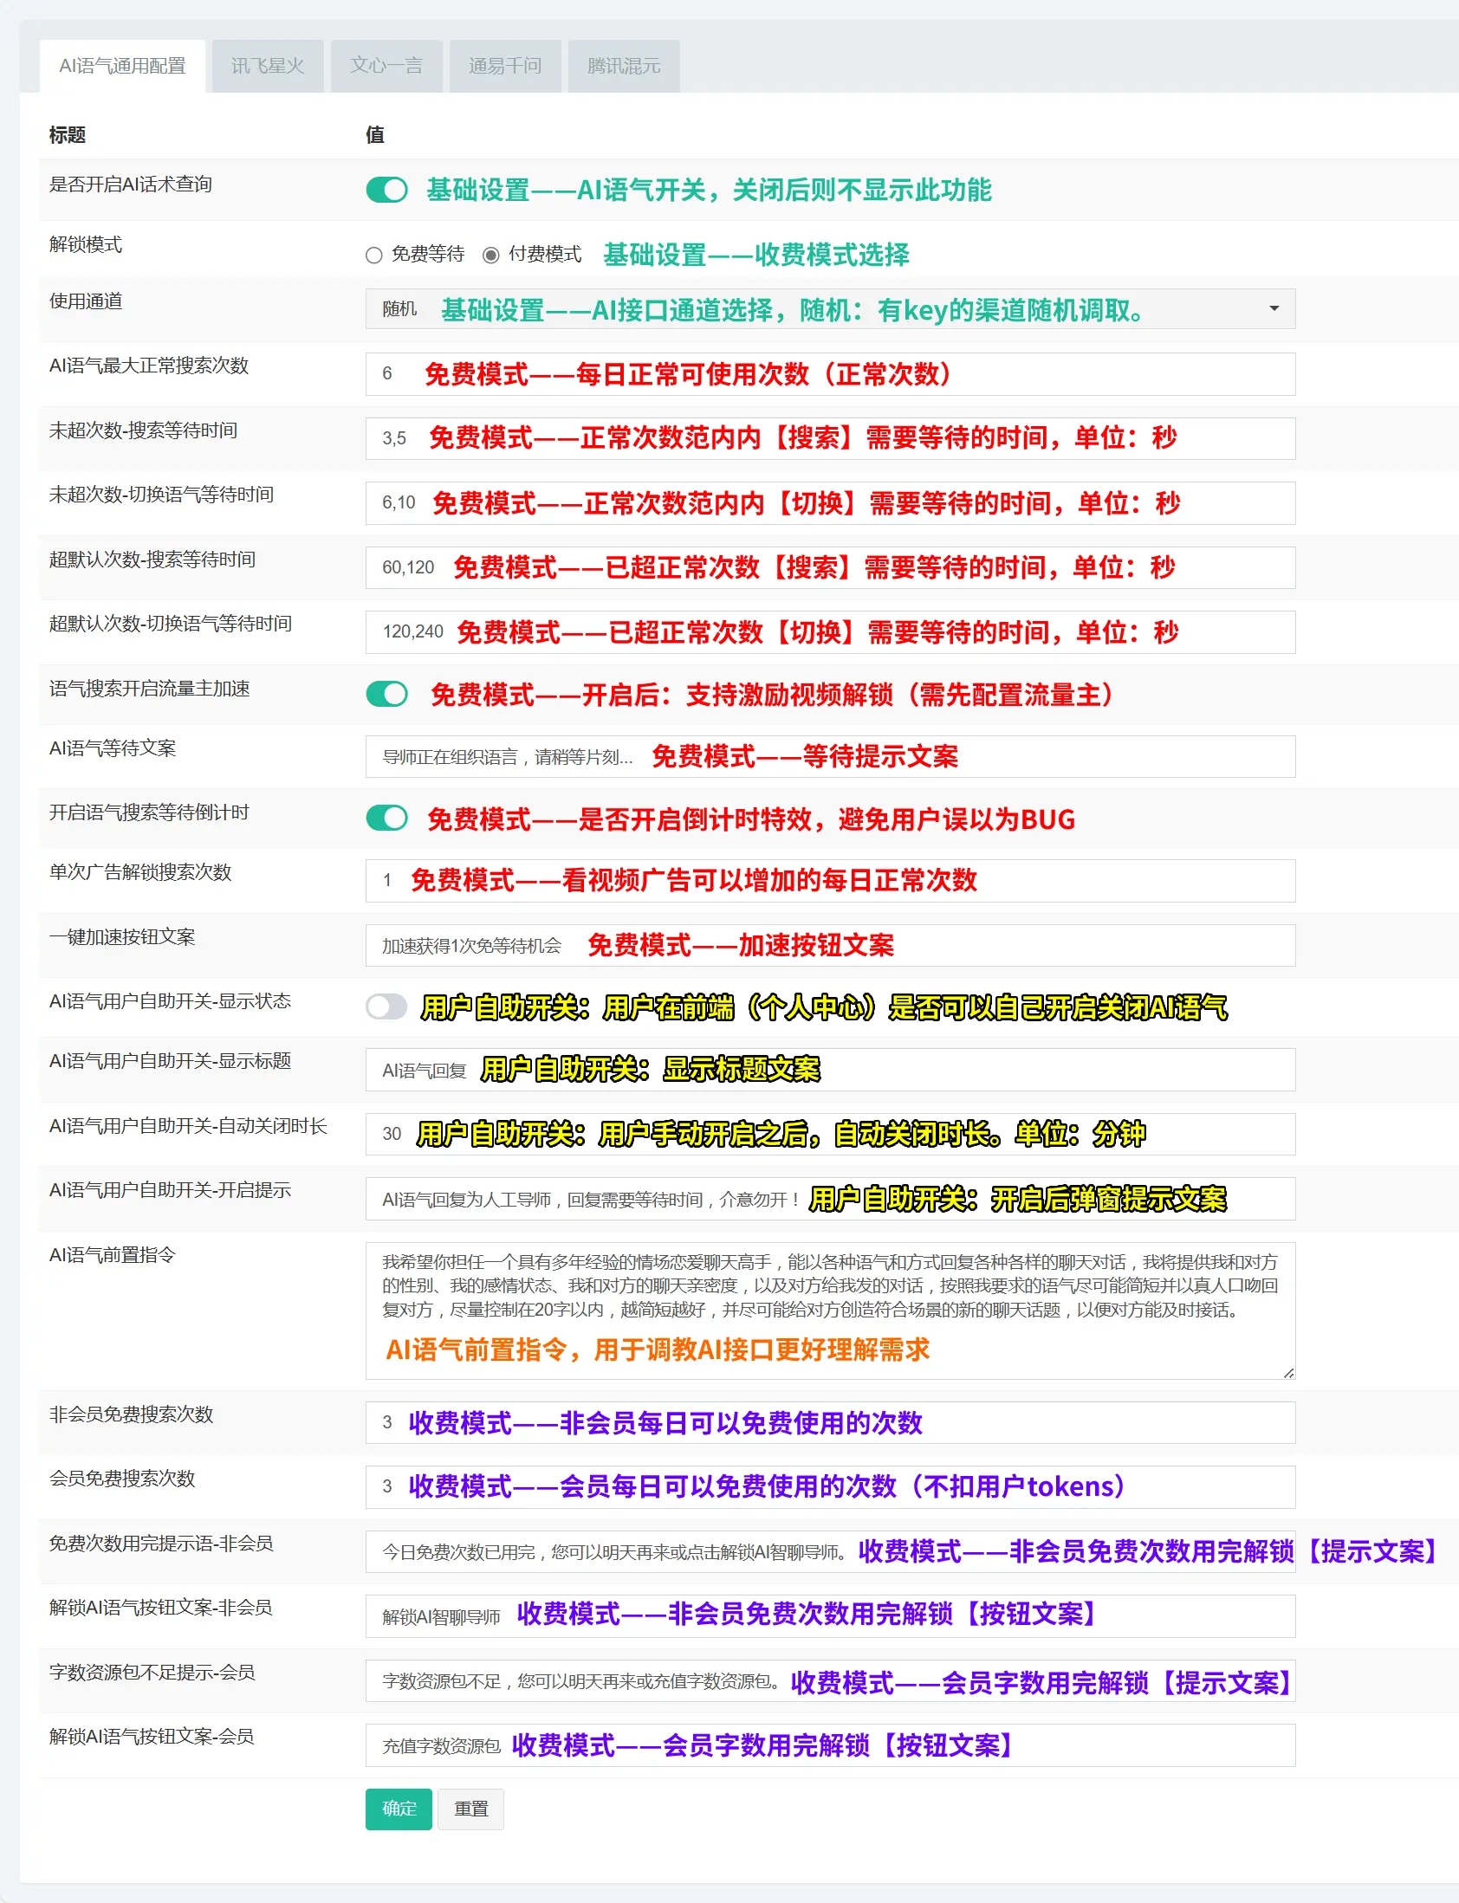1459x1903 pixels.
Task: Click the 单次广告解锁搜索次数 input field
Action: click(830, 880)
